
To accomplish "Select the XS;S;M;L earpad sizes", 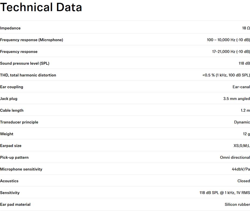I will pos(242,146).
